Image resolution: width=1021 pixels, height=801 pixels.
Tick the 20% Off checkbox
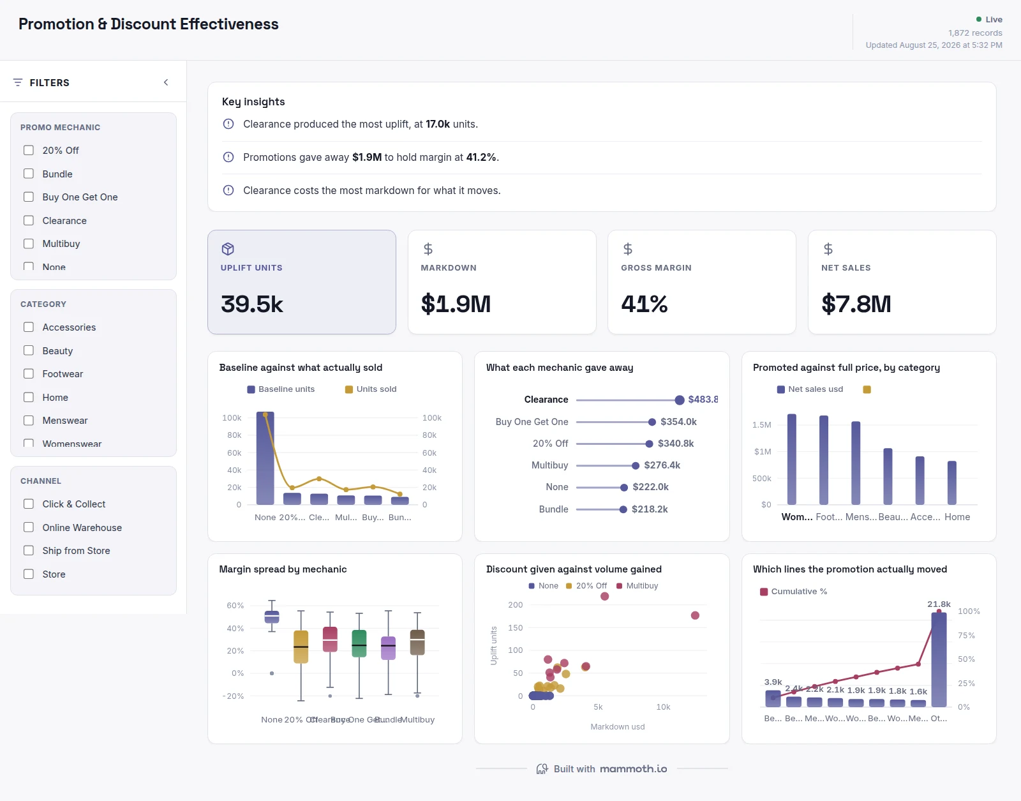pos(29,150)
